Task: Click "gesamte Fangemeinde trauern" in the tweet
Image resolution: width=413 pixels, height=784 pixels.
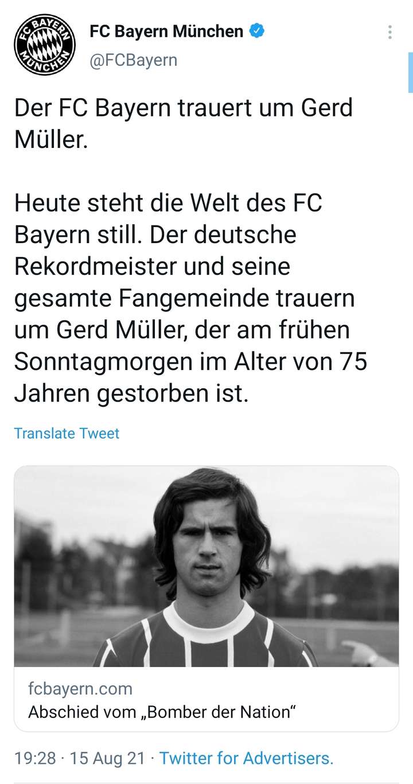Action: point(184,299)
